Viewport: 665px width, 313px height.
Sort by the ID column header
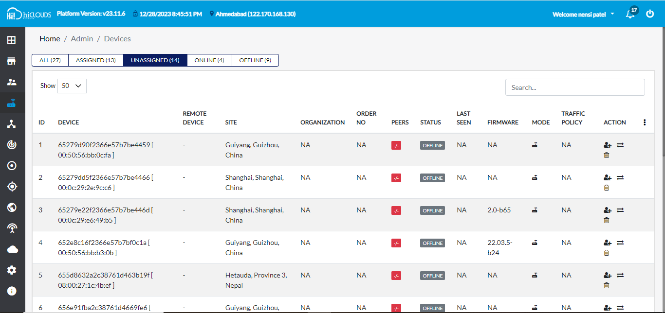point(41,122)
